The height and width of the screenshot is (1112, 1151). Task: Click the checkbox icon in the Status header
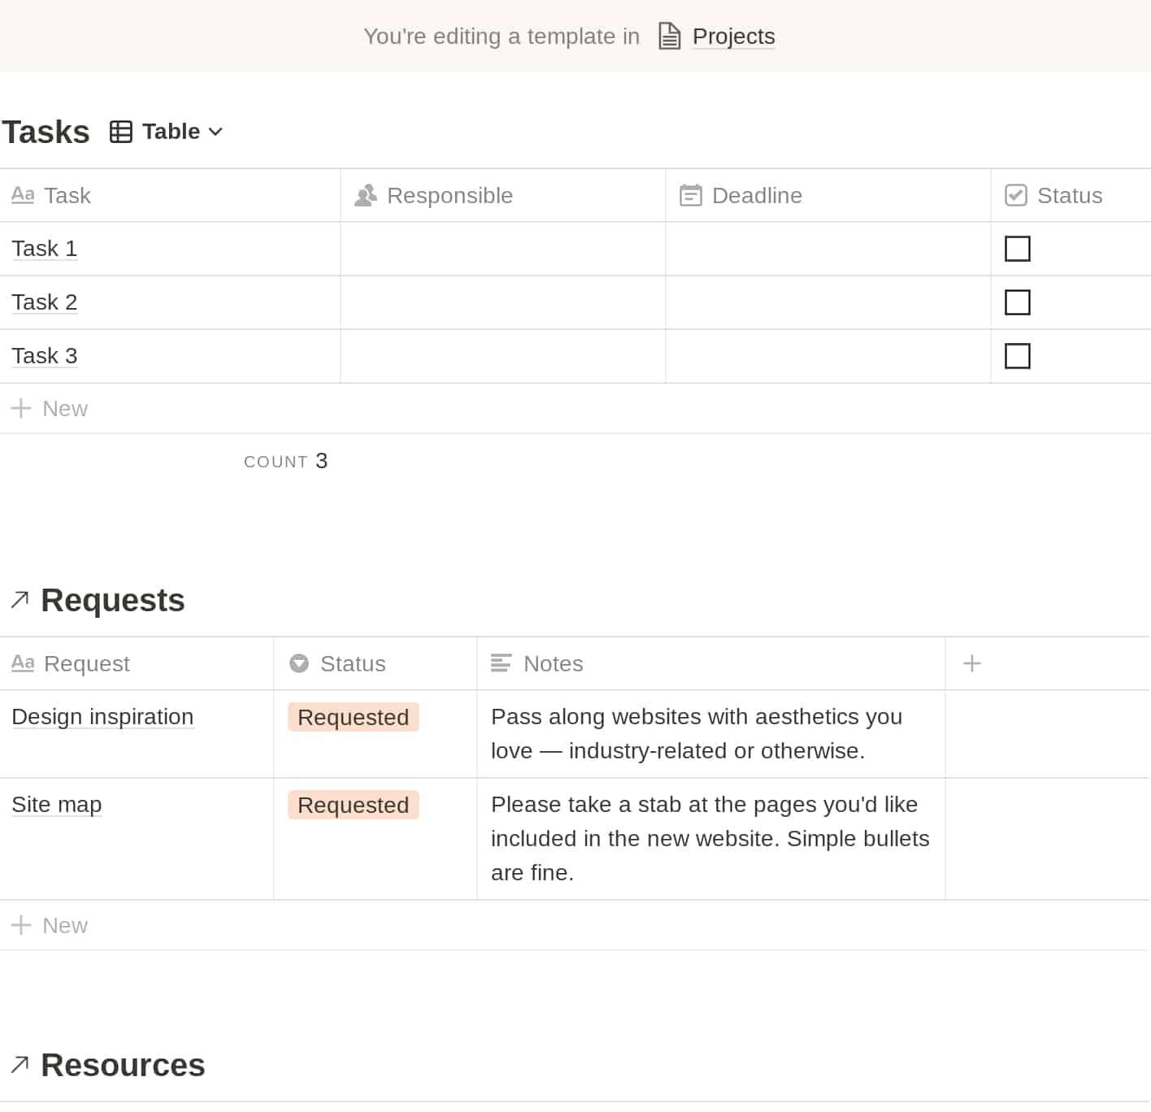pos(1016,195)
